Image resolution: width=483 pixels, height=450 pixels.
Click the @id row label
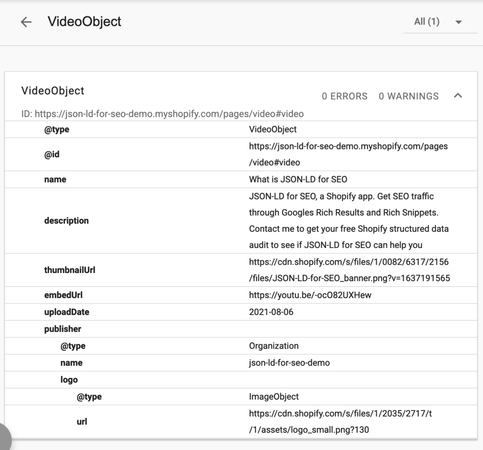click(52, 154)
